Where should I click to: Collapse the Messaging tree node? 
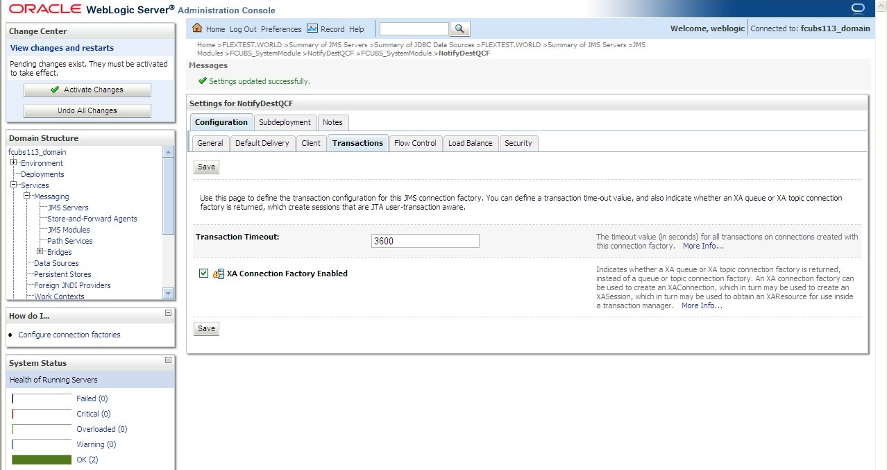(x=27, y=196)
